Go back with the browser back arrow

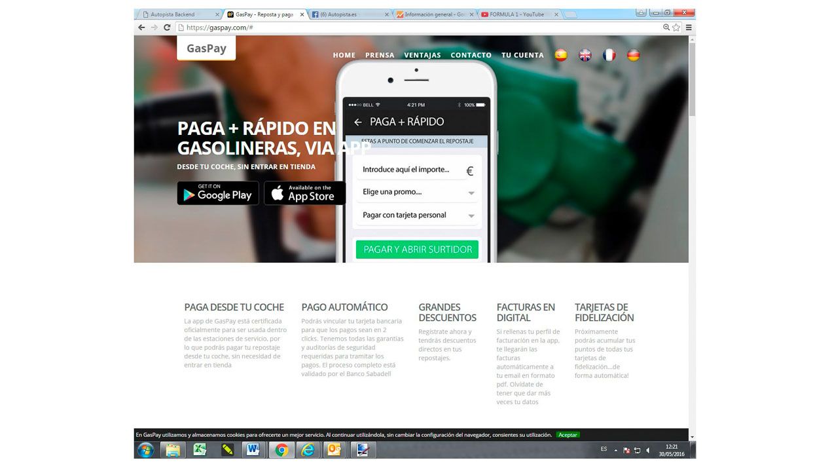point(141,28)
